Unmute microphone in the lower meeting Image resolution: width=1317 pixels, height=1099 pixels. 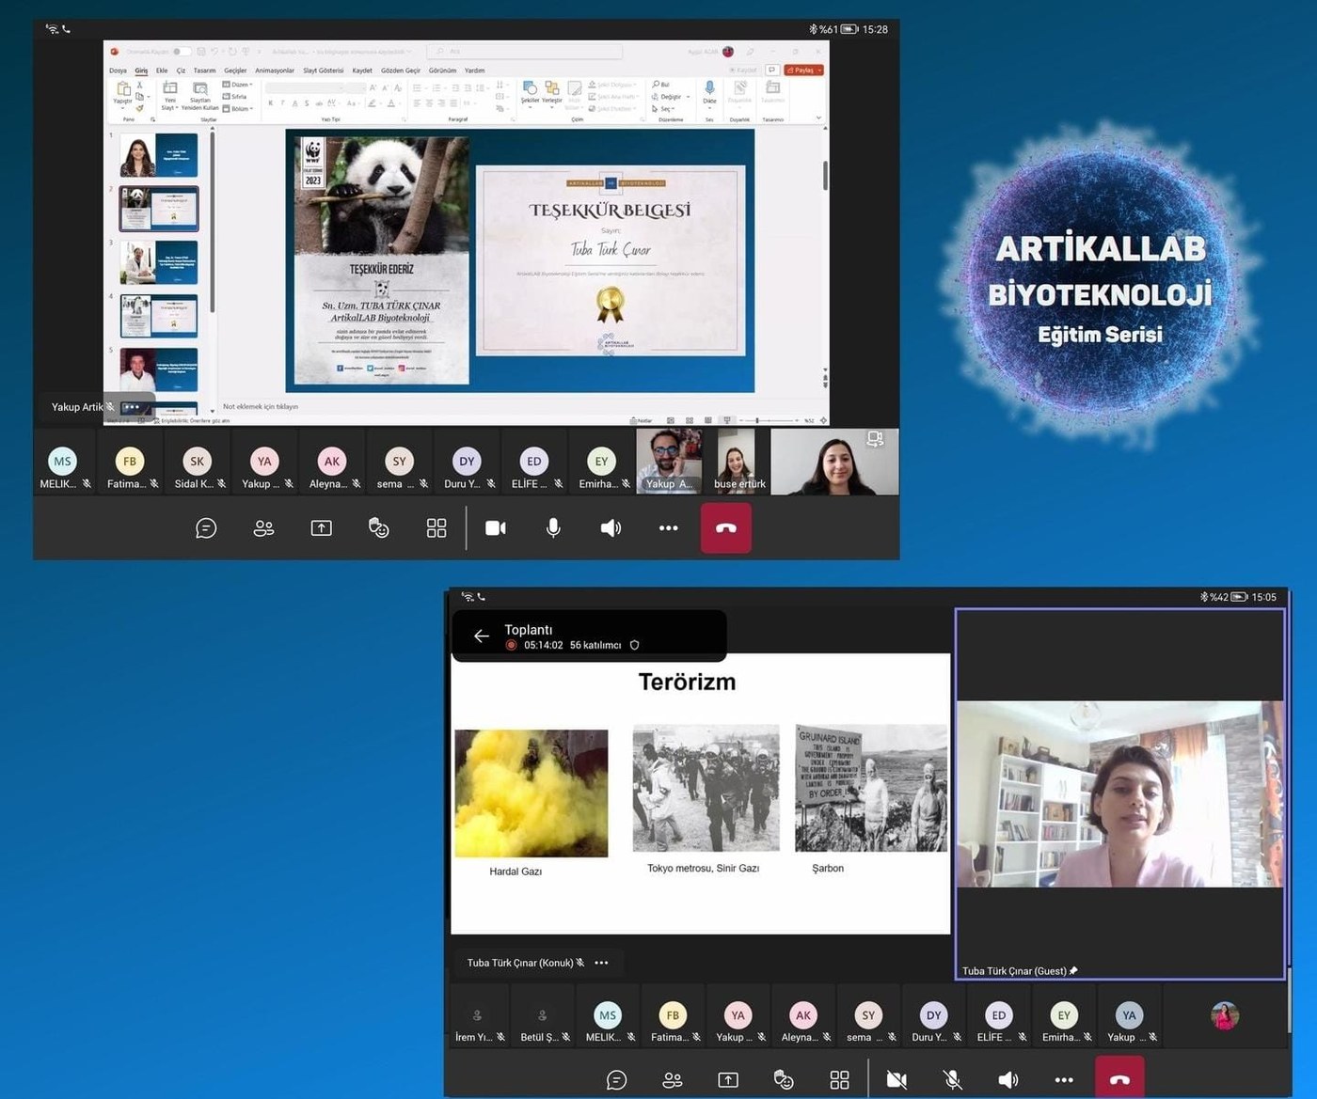[953, 1080]
